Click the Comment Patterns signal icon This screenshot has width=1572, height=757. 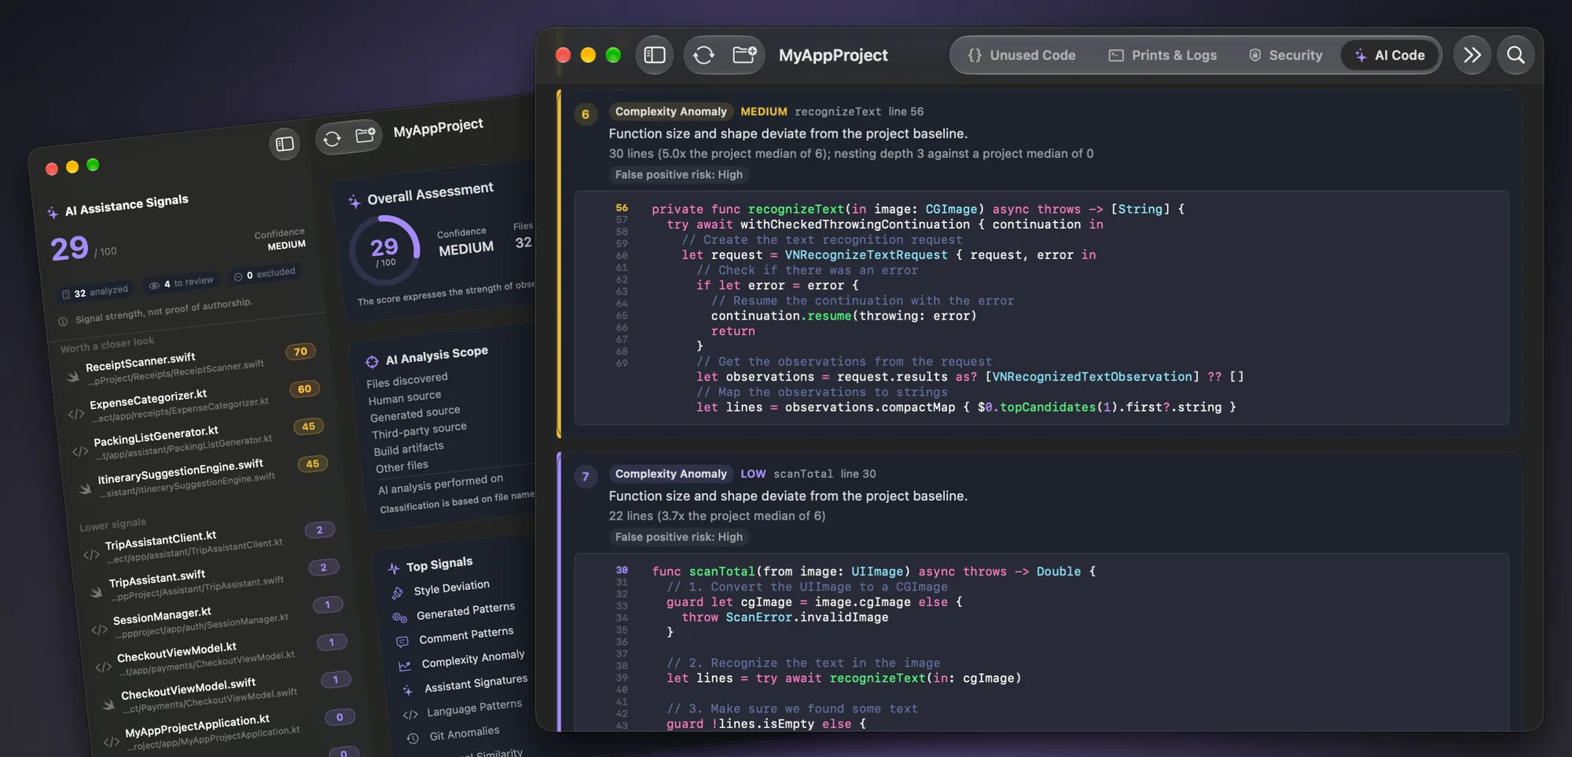[x=402, y=642]
